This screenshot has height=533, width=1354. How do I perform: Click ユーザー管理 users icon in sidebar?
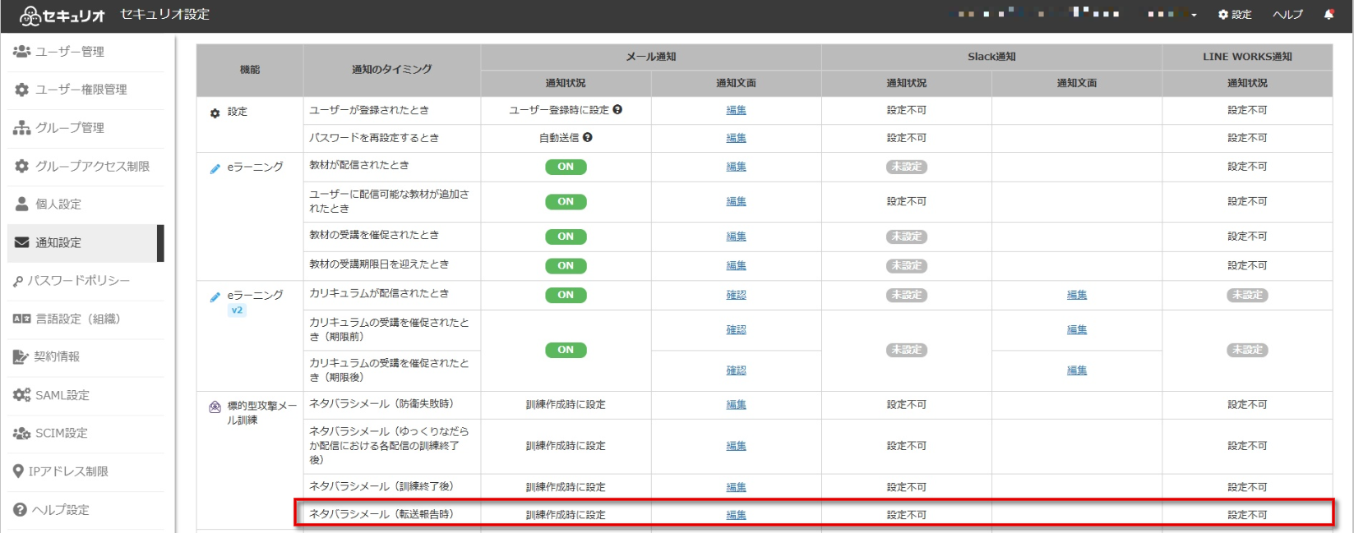21,51
